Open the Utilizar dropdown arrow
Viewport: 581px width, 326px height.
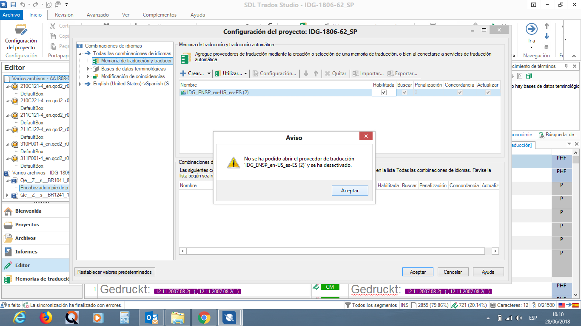(246, 74)
